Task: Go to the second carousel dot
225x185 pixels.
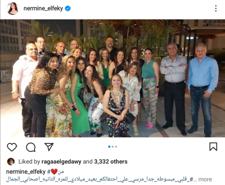Action: (x=113, y=147)
